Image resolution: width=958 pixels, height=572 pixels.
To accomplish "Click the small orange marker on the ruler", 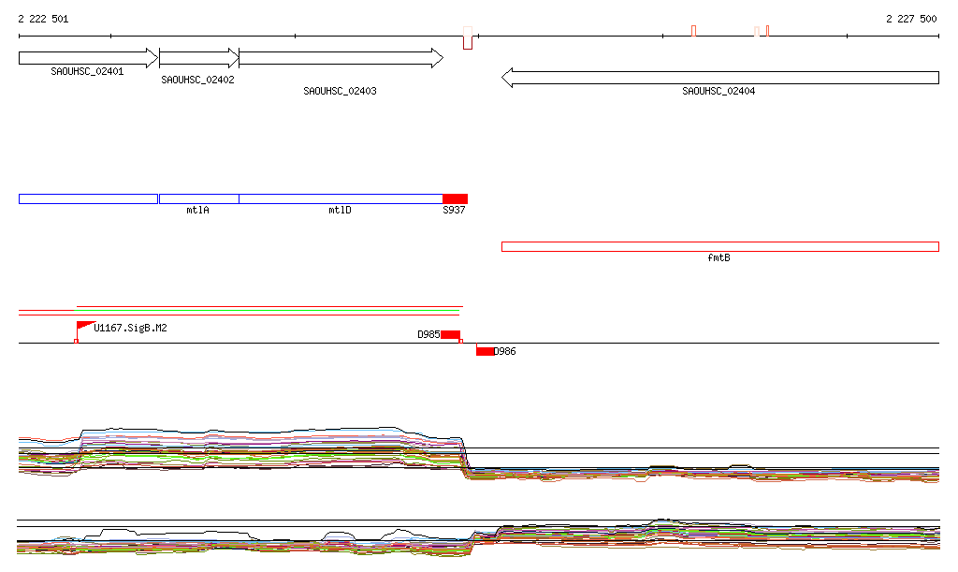I will pyautogui.click(x=693, y=31).
